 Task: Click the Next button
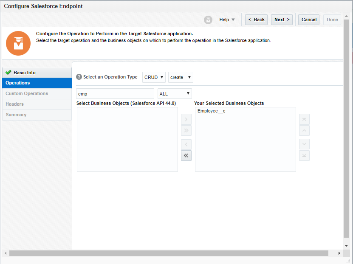pyautogui.click(x=282, y=20)
